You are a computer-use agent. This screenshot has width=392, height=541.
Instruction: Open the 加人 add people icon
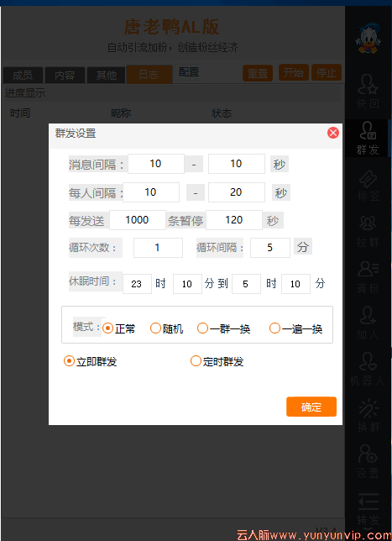pos(368,323)
